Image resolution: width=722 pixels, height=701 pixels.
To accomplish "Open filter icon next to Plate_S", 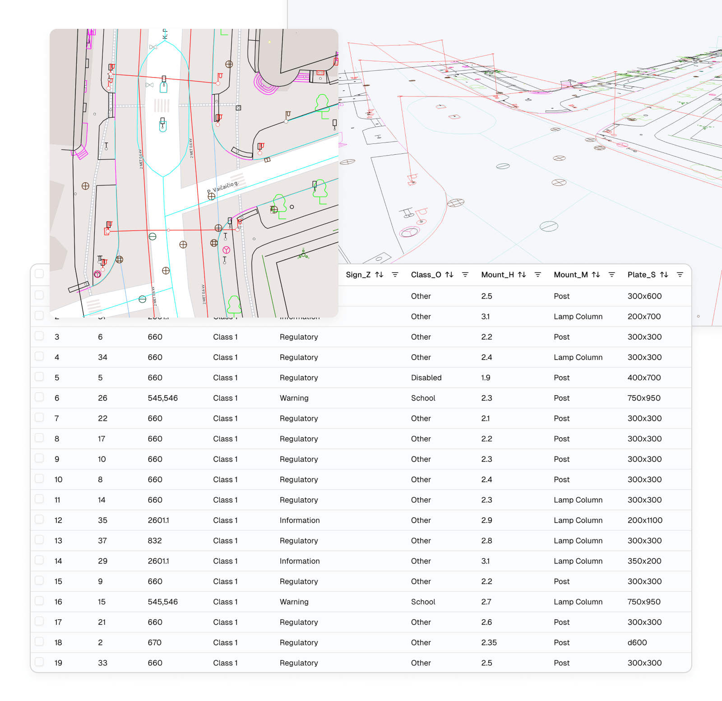I will click(x=680, y=275).
